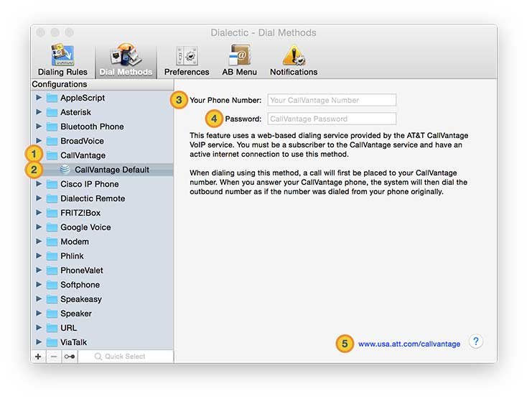The height and width of the screenshot is (399, 527).
Task: Select the 'Bluetooth Phone' label
Action: (92, 127)
